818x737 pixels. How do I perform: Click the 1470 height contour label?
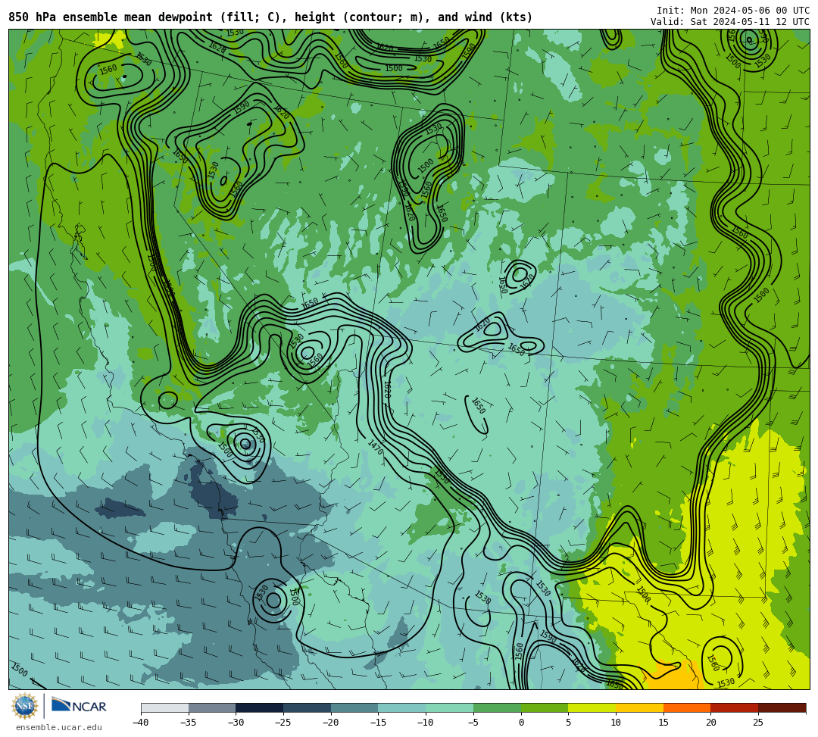click(x=376, y=447)
